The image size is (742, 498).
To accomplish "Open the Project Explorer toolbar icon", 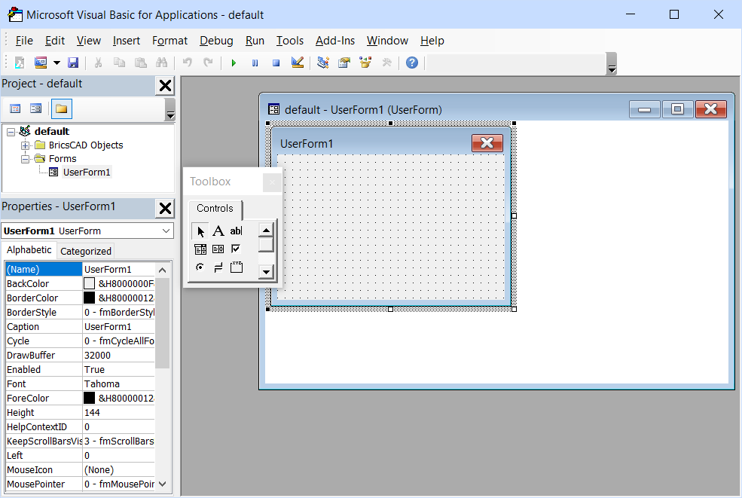I will tap(323, 63).
